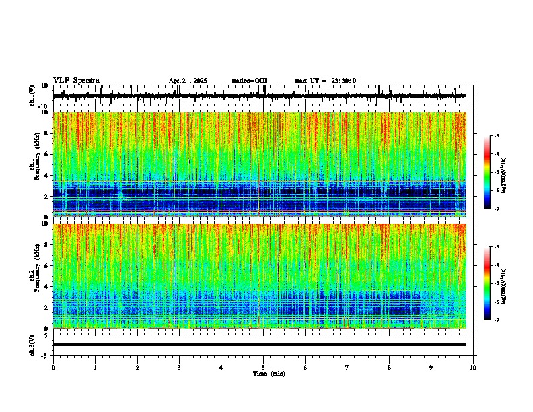Click the "start UT = 23:30:0" header text

(325, 81)
